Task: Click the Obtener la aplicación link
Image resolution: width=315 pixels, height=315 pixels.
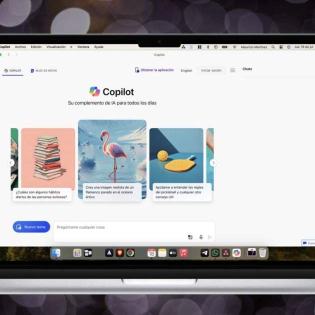Action: [154, 70]
